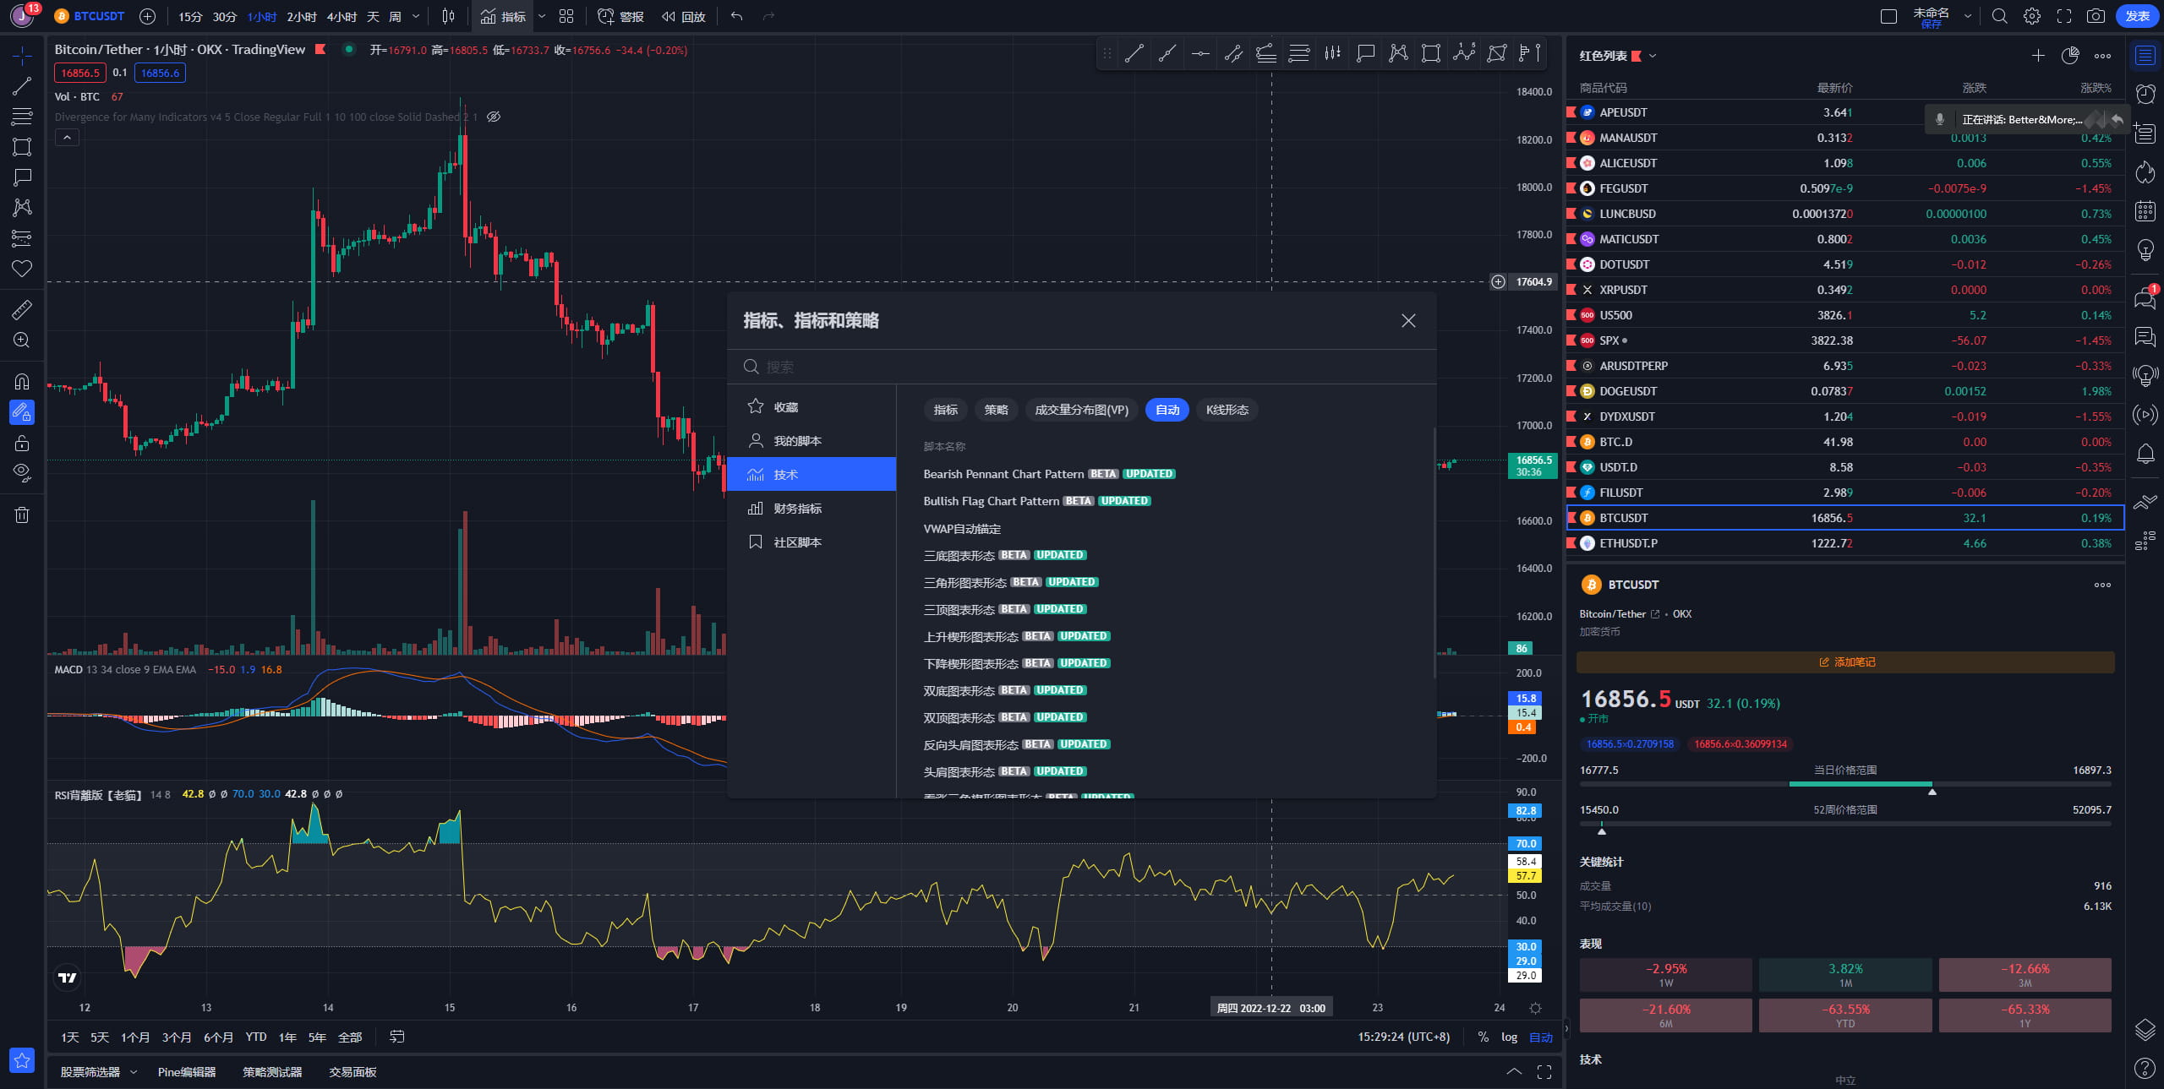Select the magnet snap tool
2164x1089 pixels.
click(22, 381)
